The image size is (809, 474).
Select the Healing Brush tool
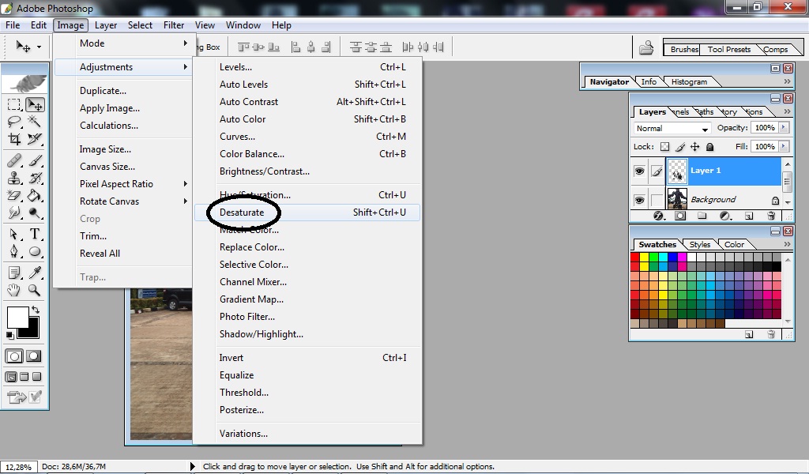coord(14,161)
